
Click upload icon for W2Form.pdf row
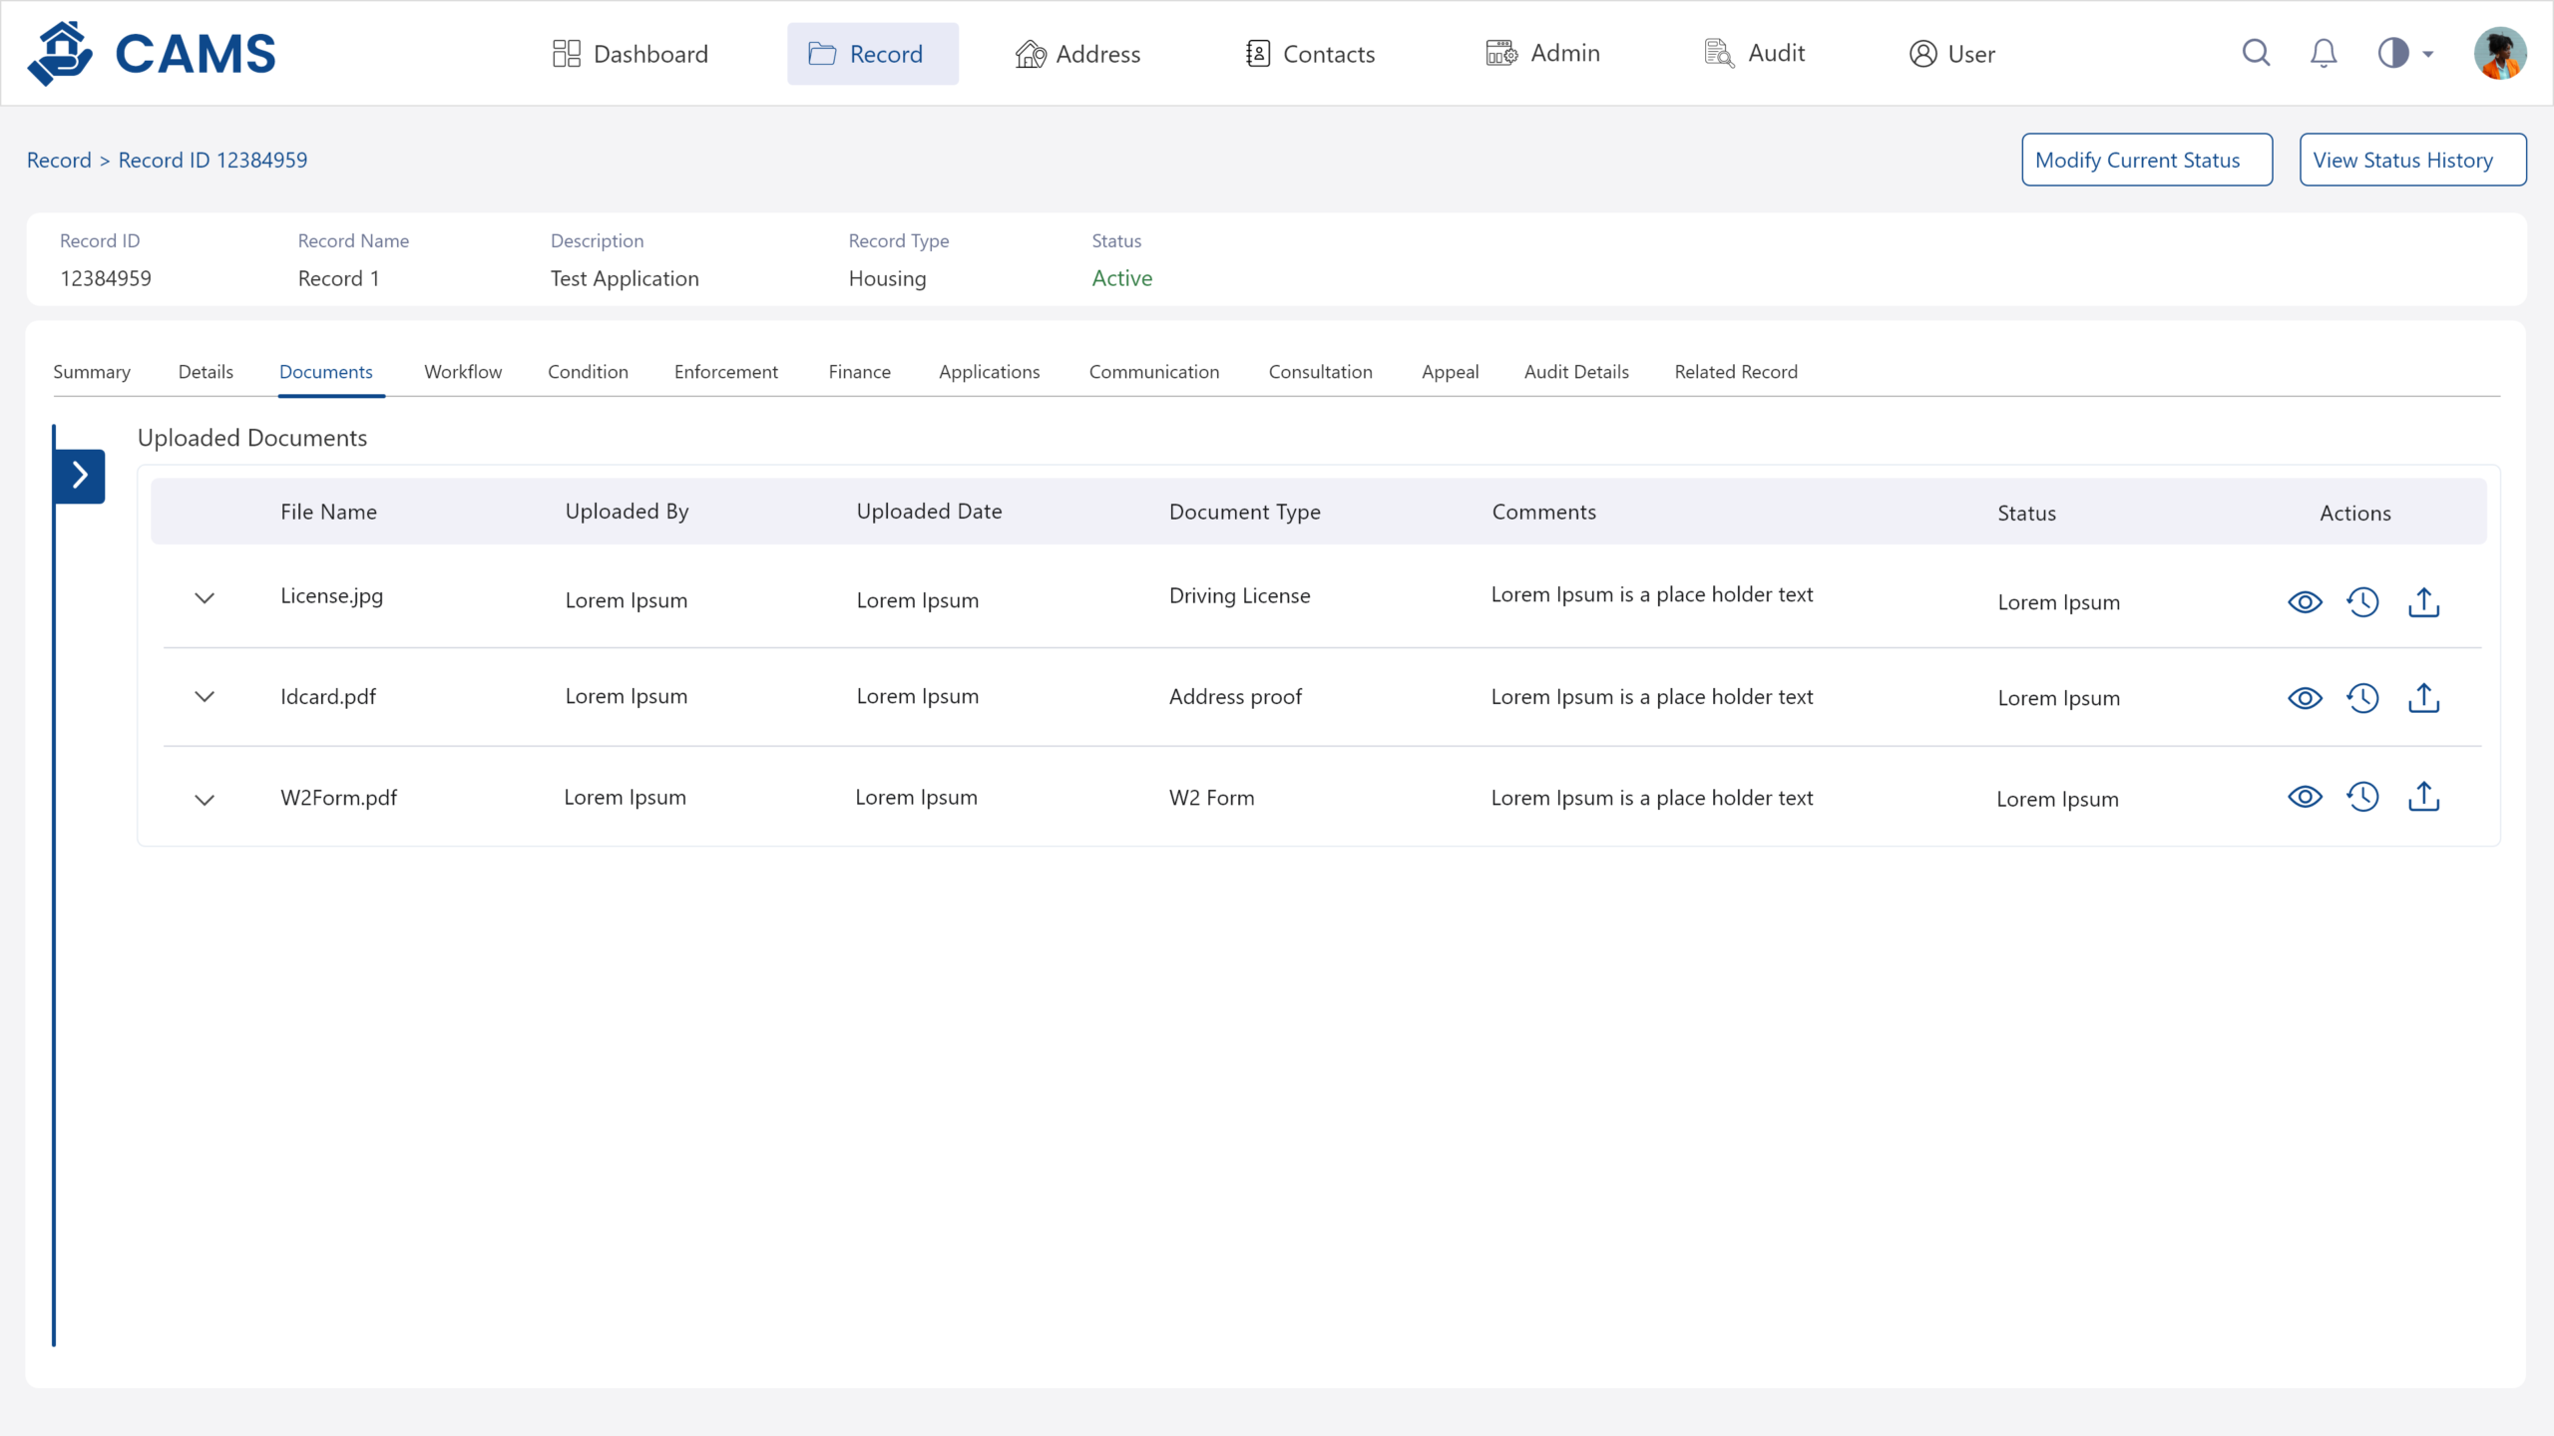pos(2423,797)
